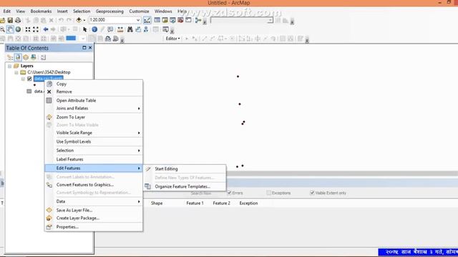Image resolution: width=458 pixels, height=257 pixels.
Task: Uncheck the data.csv Events layer checkbox
Action: pos(29,79)
